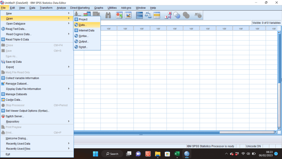The width and height of the screenshot is (282, 159).
Task: Open the Data menu in menu bar
Action: tap(32, 8)
